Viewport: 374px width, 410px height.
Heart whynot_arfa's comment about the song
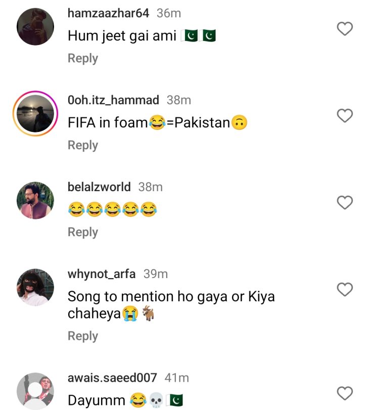tap(345, 290)
